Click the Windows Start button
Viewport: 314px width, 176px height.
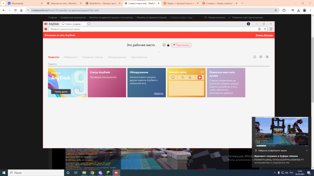pyautogui.click(x=4, y=173)
